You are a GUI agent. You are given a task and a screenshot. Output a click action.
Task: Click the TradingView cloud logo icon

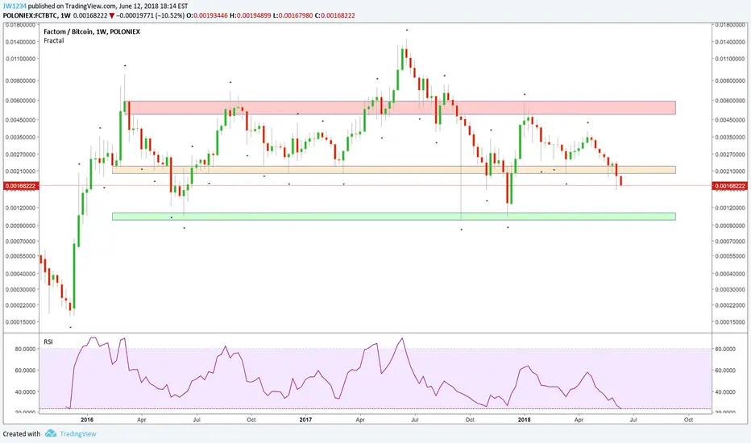(51, 433)
